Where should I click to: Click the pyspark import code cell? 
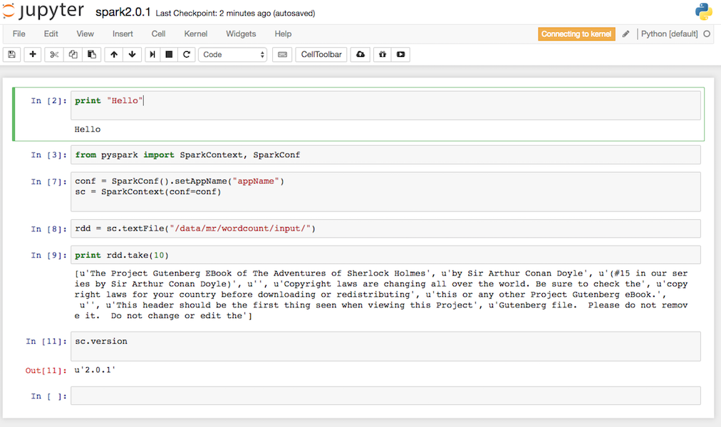coord(385,154)
